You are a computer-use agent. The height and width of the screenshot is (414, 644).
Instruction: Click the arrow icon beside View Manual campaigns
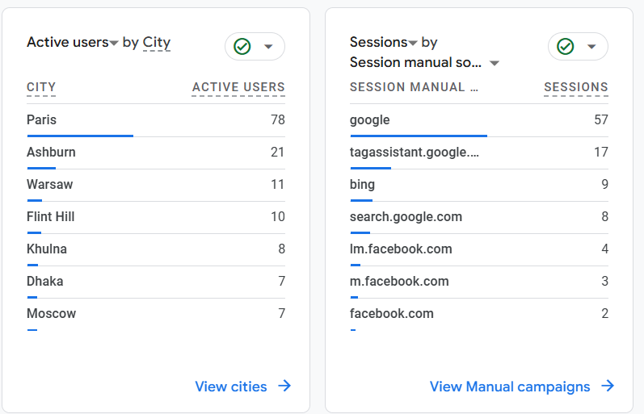point(608,386)
